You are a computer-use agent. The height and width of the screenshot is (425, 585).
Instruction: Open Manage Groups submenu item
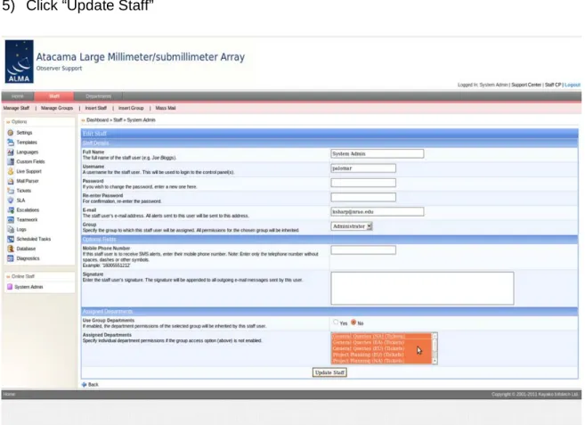tap(57, 108)
